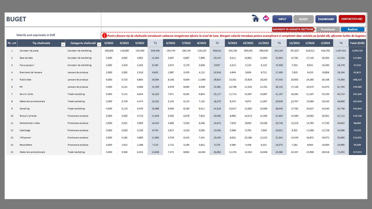Click the home icon with back arrow
This screenshot has height=209, width=372.
coord(255,19)
